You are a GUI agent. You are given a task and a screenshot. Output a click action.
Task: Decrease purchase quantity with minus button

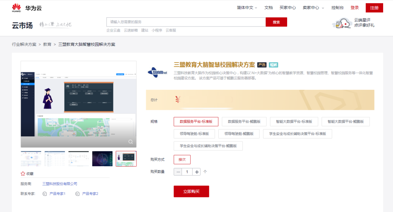178,172
